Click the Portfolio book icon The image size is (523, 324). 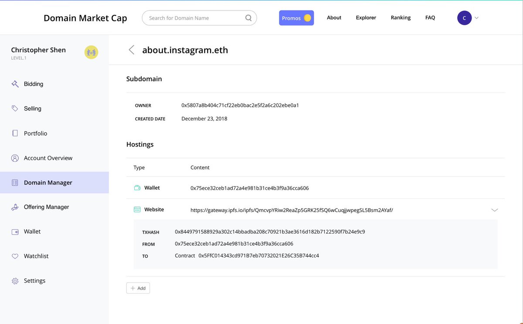point(15,133)
